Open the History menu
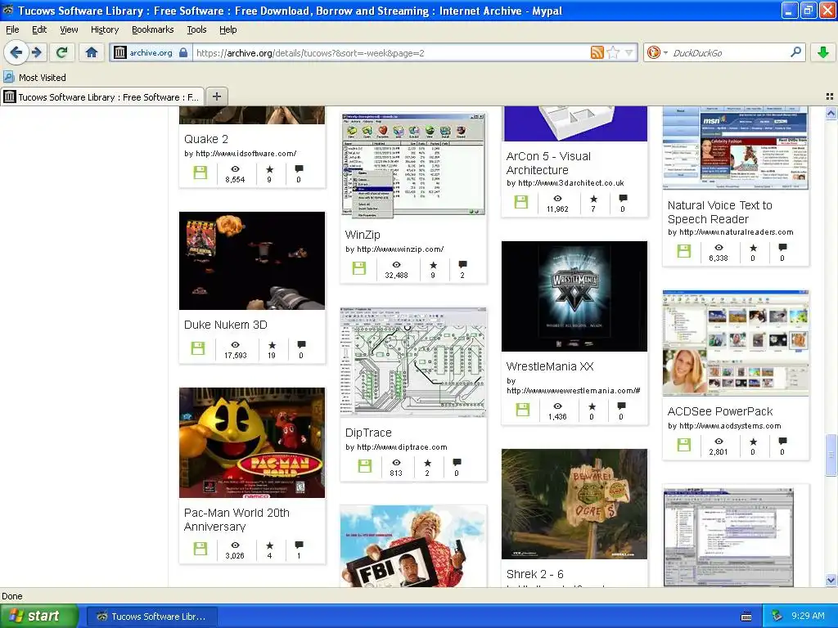Viewport: 838px width, 628px height. [105, 29]
